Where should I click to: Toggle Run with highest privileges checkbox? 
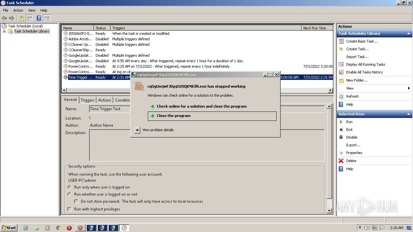coord(69,209)
